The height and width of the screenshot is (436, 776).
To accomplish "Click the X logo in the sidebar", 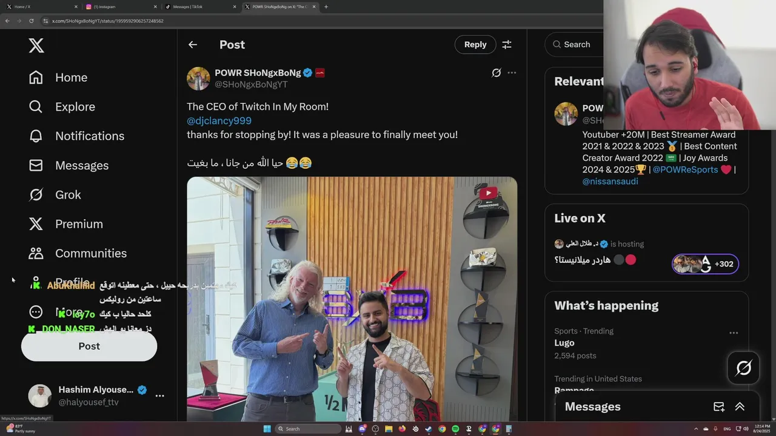I will [36, 45].
